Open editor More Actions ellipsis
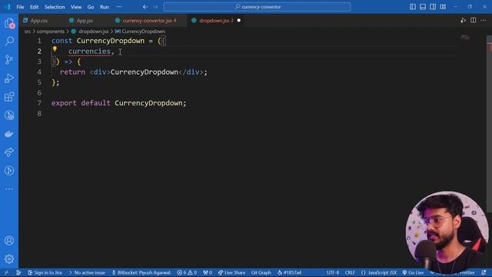Image resolution: width=492 pixels, height=277 pixels. coord(483,21)
